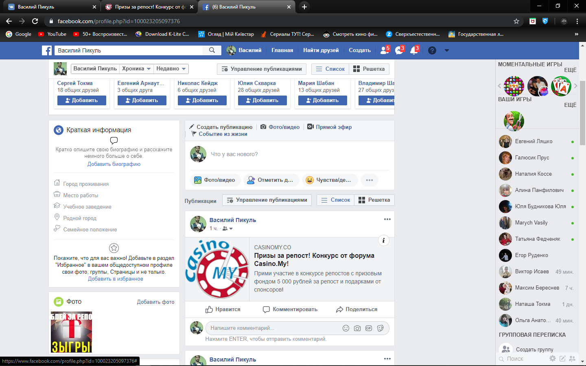Click Добавить фото link
Image resolution: width=586 pixels, height=366 pixels.
click(x=155, y=302)
